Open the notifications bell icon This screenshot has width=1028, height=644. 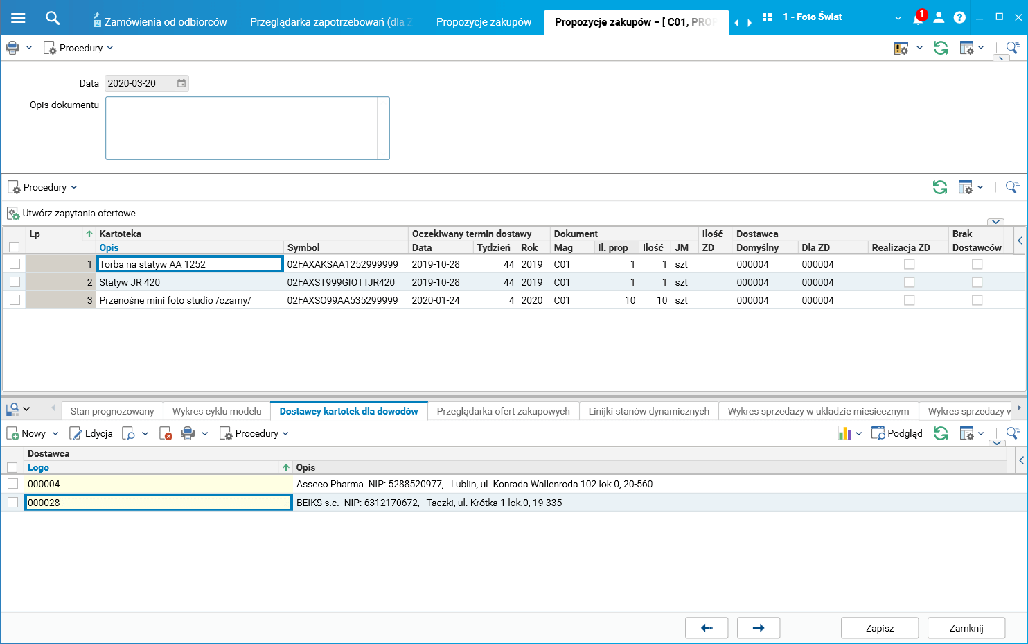coord(918,18)
